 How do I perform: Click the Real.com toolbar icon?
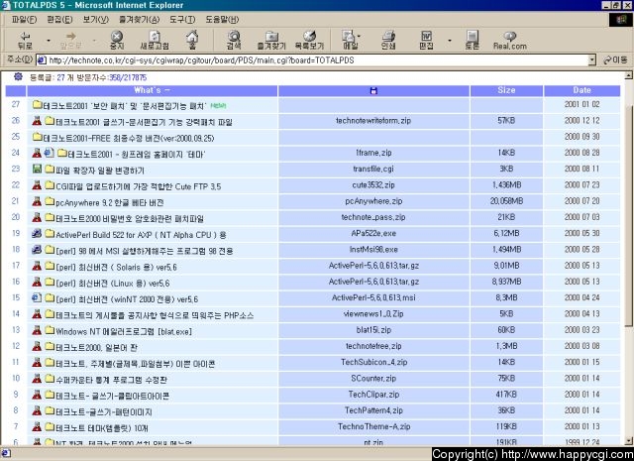[x=510, y=41]
